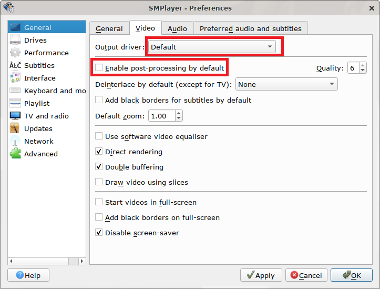Image resolution: width=380 pixels, height=289 pixels.
Task: Click the sidebar scroll left arrow
Action: (x=11, y=261)
